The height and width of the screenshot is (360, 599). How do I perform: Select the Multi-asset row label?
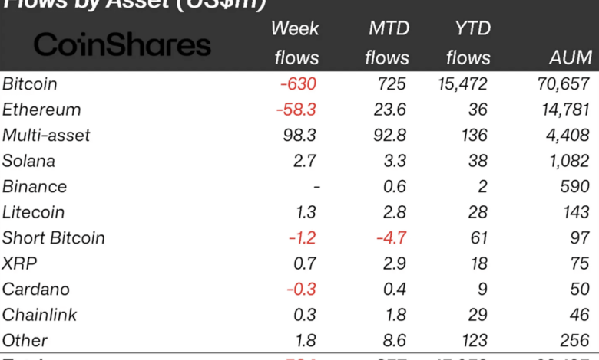point(46,136)
